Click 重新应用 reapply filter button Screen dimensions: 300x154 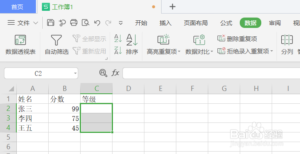pyautogui.click(x=89, y=51)
